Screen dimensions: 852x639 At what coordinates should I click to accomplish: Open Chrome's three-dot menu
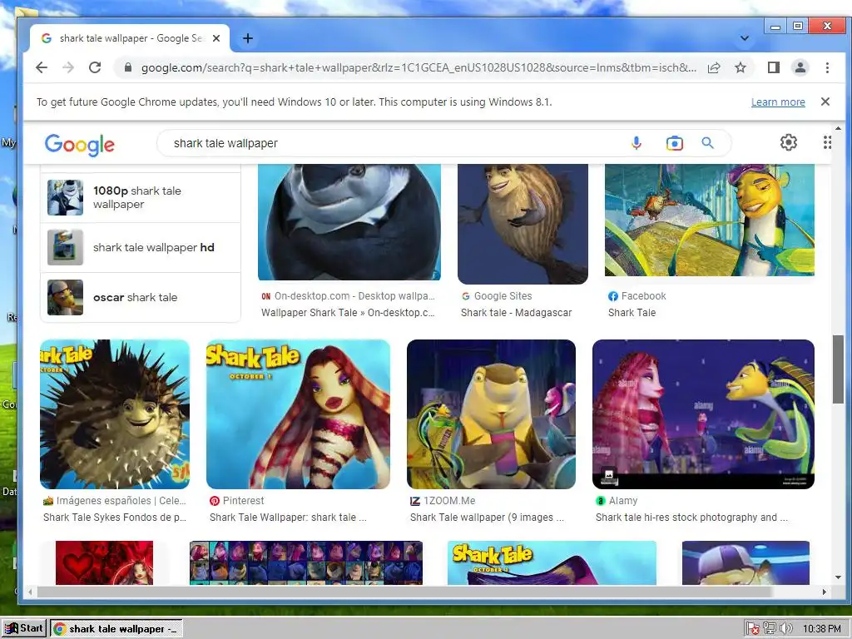point(827,67)
